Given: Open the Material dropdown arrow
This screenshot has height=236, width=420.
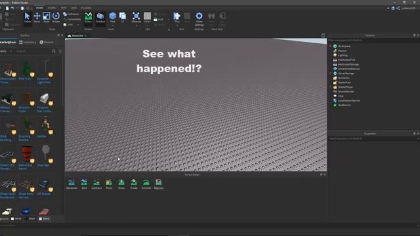Looking at the screenshot, I should (136, 26).
